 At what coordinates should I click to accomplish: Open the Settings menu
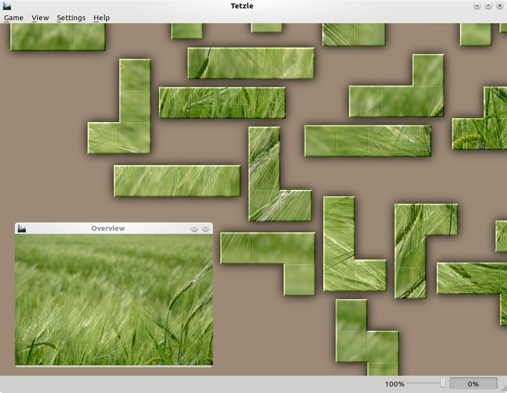pyautogui.click(x=71, y=18)
